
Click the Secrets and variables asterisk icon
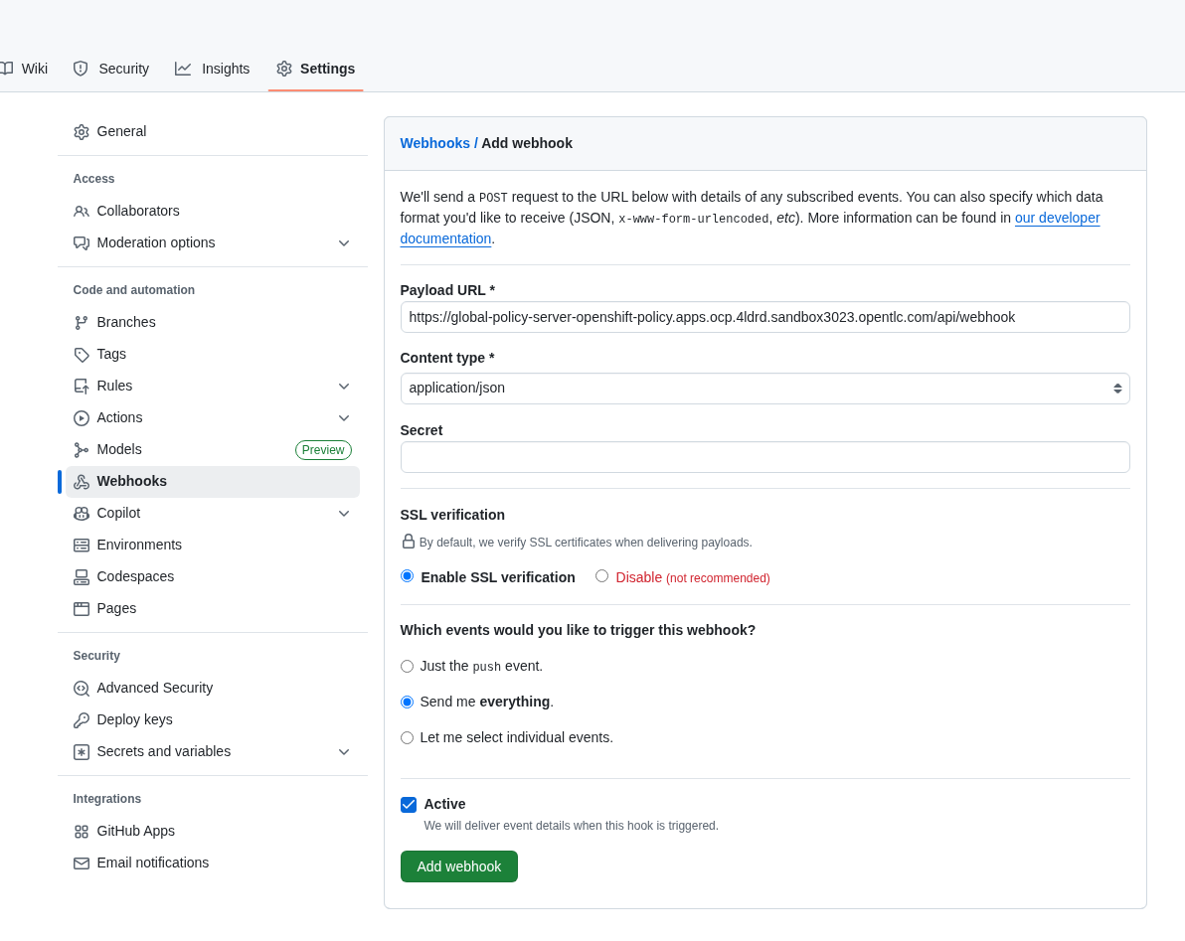point(81,752)
